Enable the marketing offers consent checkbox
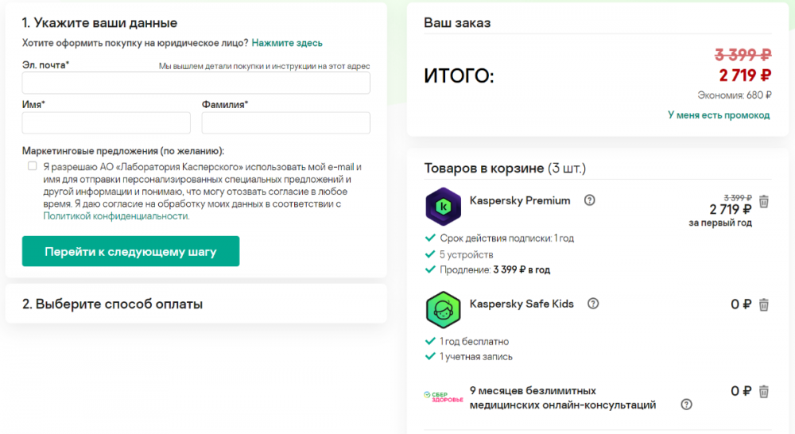 [x=33, y=166]
